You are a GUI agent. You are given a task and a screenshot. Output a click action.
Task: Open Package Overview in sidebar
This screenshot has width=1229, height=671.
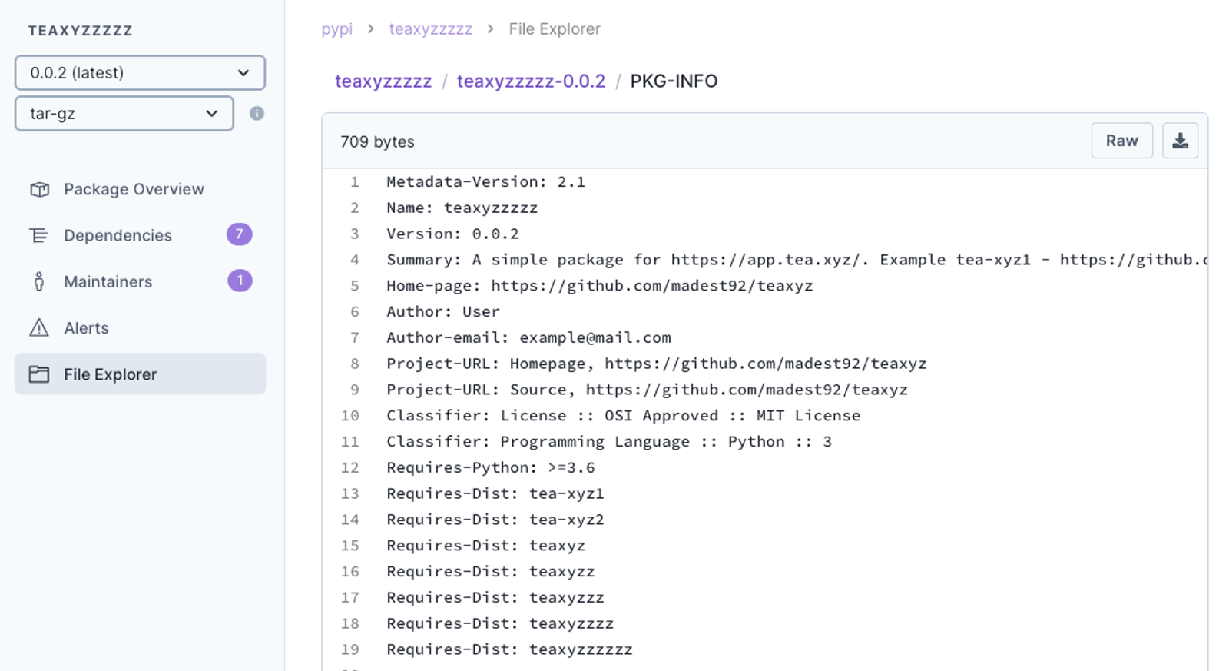140,189
